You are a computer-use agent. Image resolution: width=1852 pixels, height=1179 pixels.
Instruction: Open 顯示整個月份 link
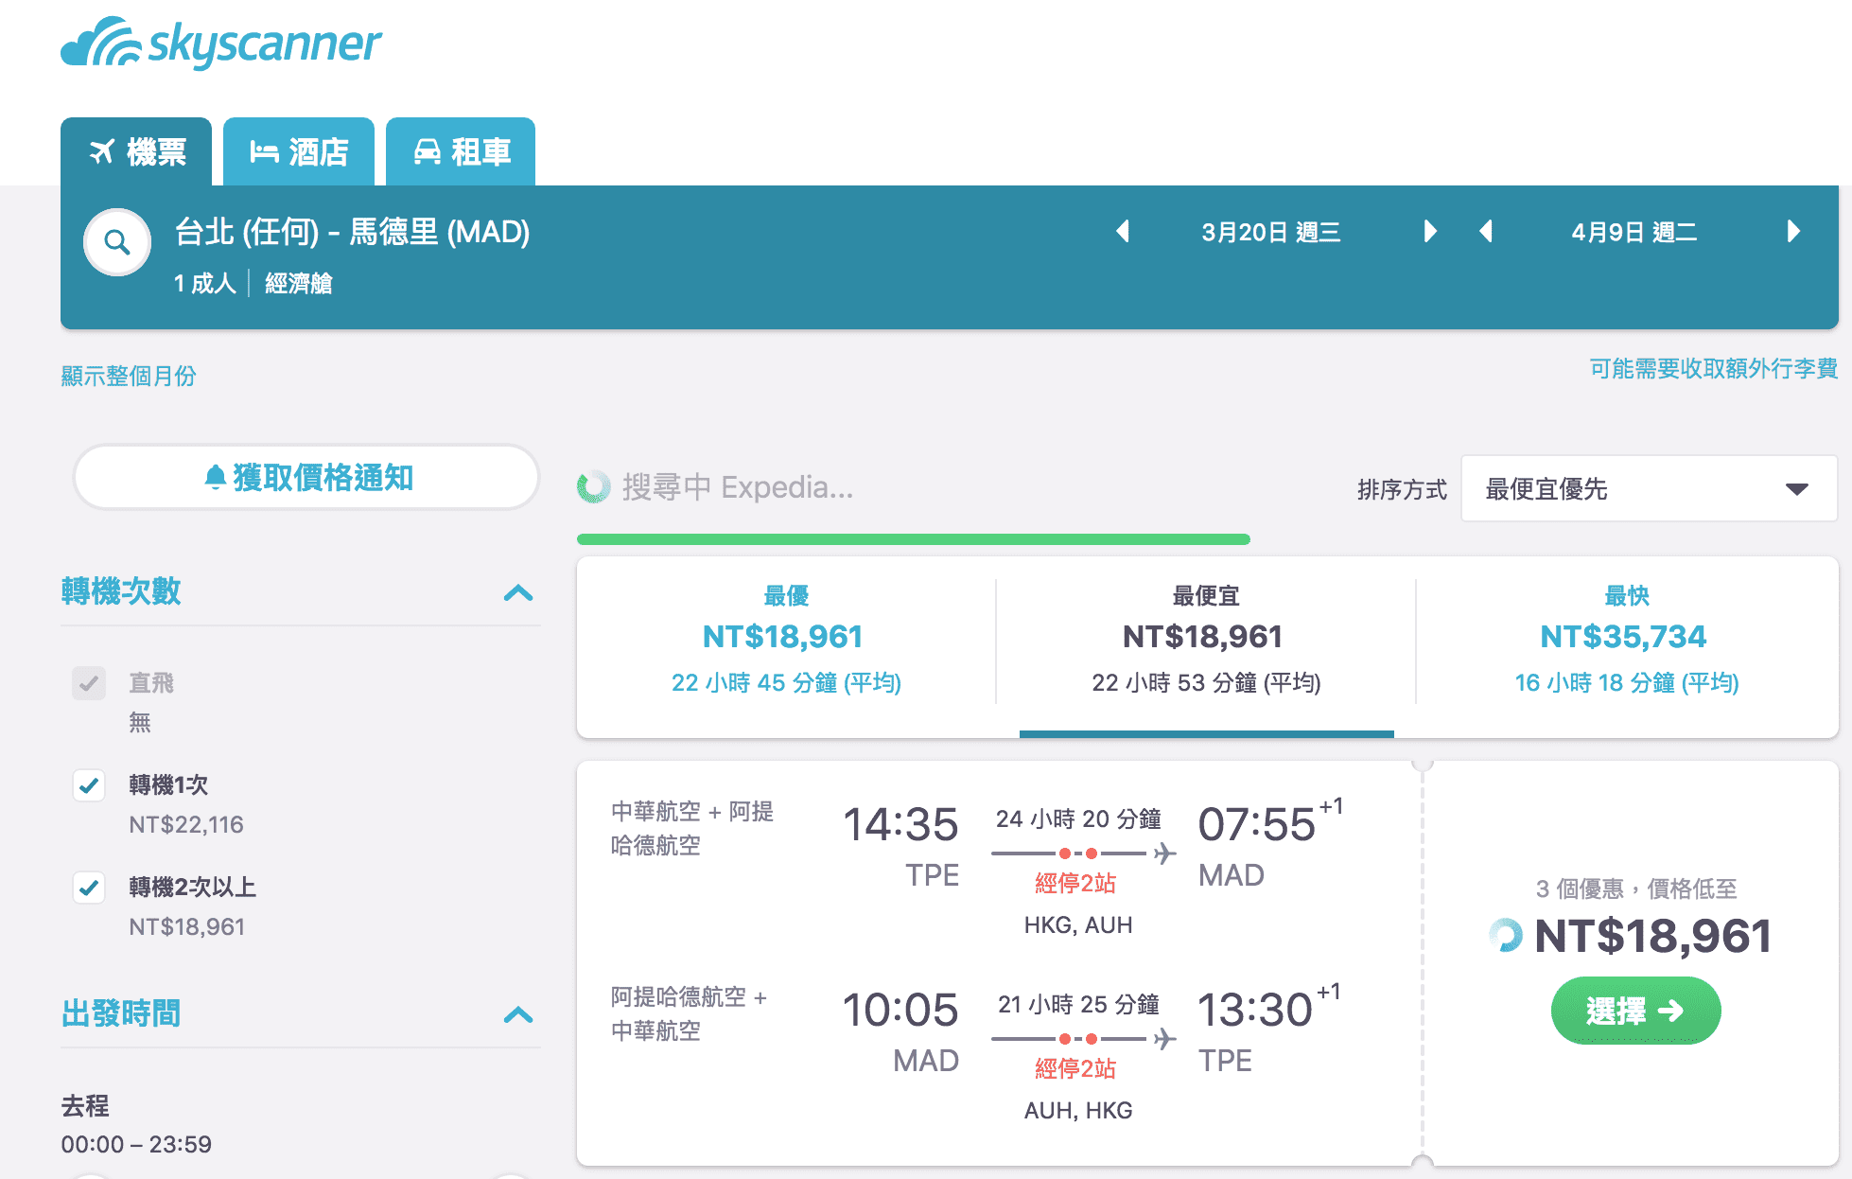point(129,376)
